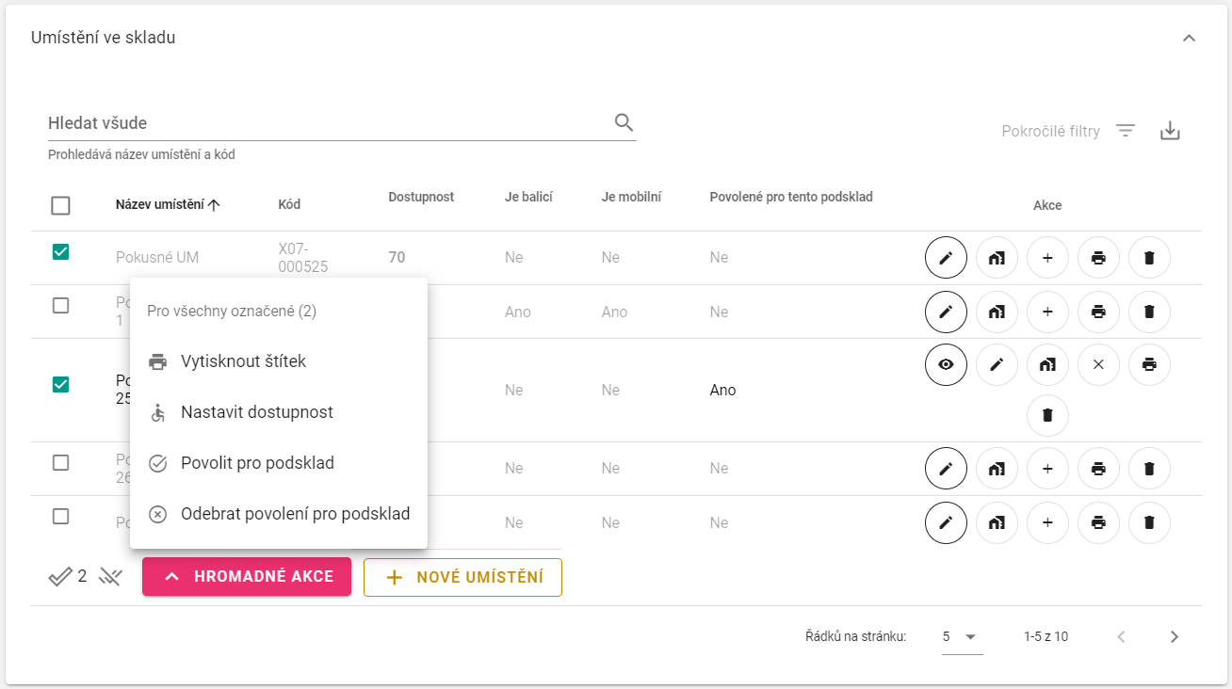Check the second row checkbox
Image resolution: width=1232 pixels, height=689 pixels.
pos(60,306)
